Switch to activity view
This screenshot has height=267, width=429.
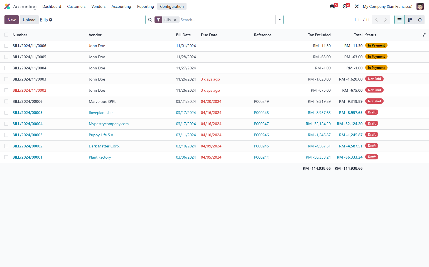(420, 20)
